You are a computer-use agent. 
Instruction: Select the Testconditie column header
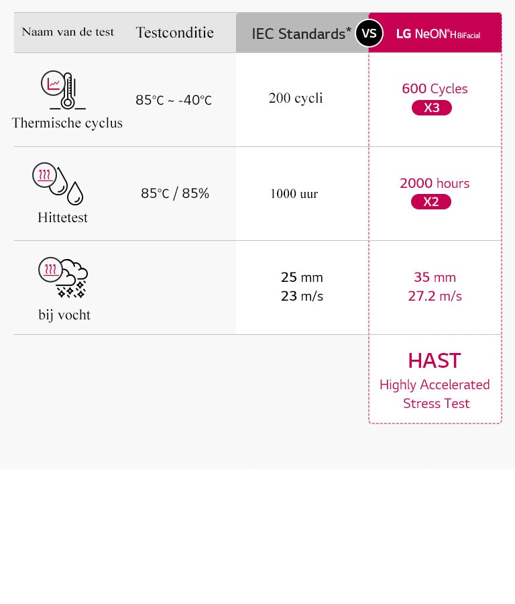point(174,32)
